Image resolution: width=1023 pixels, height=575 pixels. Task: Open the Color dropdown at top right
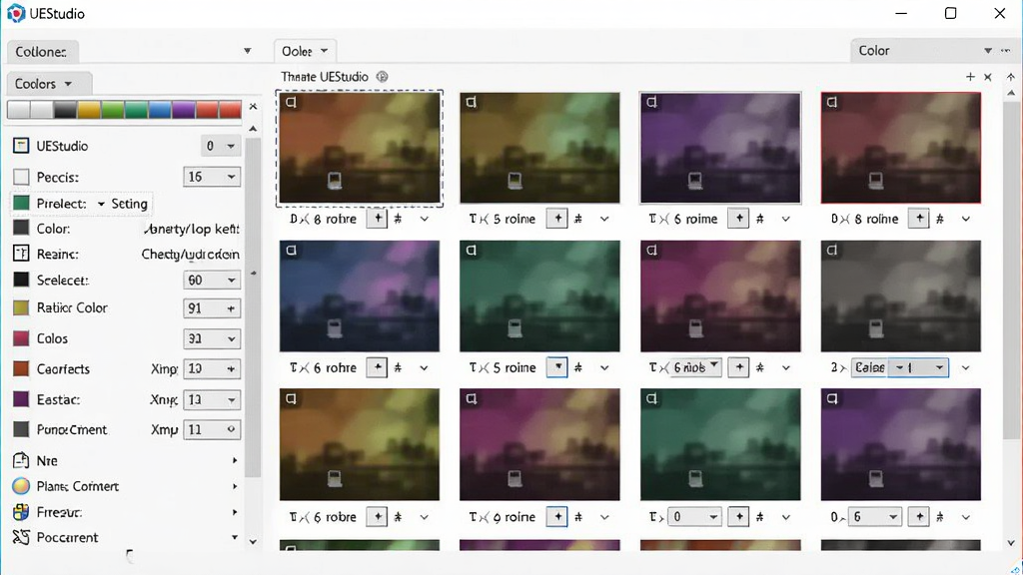pos(988,51)
